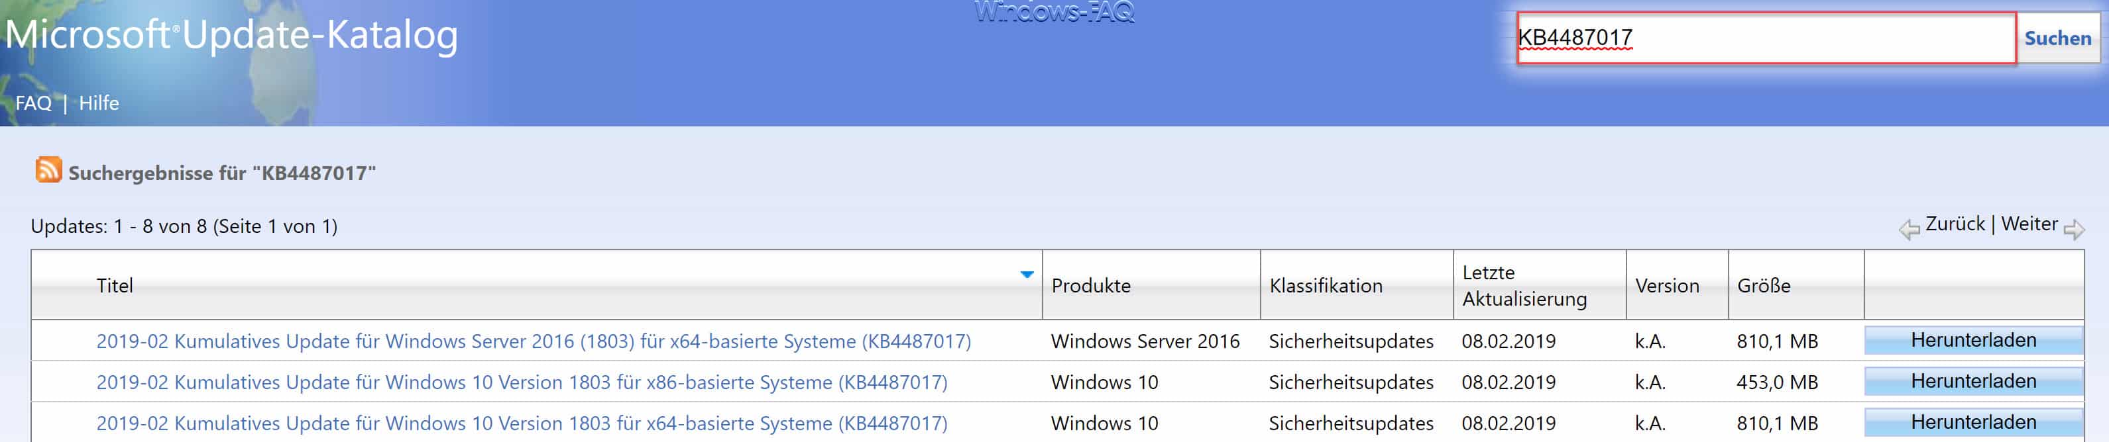This screenshot has height=442, width=2109.
Task: Open the Hilfe link
Action: point(99,103)
